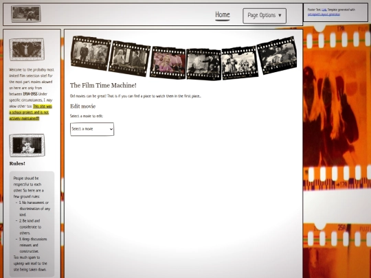Expand the 'Select a movie' combo box
This screenshot has width=371, height=278.
tap(92, 129)
